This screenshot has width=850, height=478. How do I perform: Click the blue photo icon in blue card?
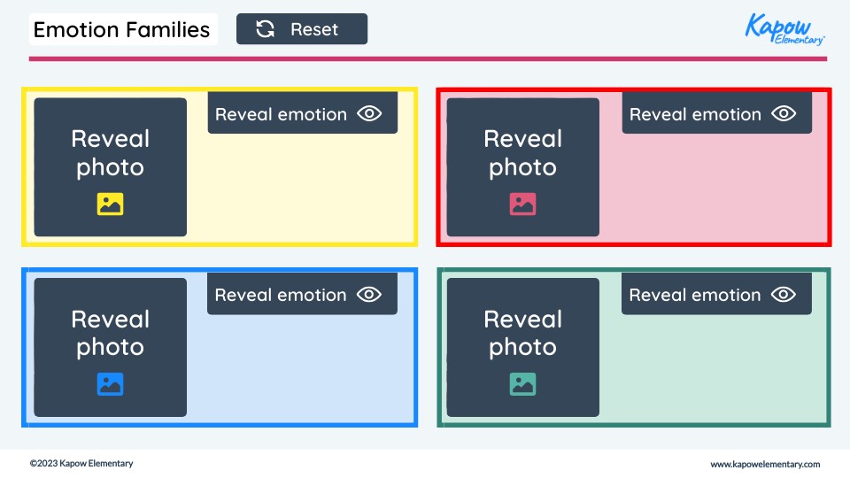click(x=110, y=384)
